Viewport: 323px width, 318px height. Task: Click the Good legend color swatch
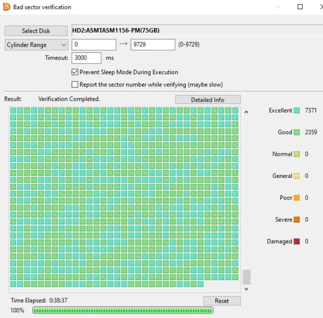tap(297, 133)
